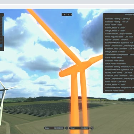134x134 pixels.
Task: Select 'Contactor, Small Generator - Last Value' entry
Action: tap(119, 49)
